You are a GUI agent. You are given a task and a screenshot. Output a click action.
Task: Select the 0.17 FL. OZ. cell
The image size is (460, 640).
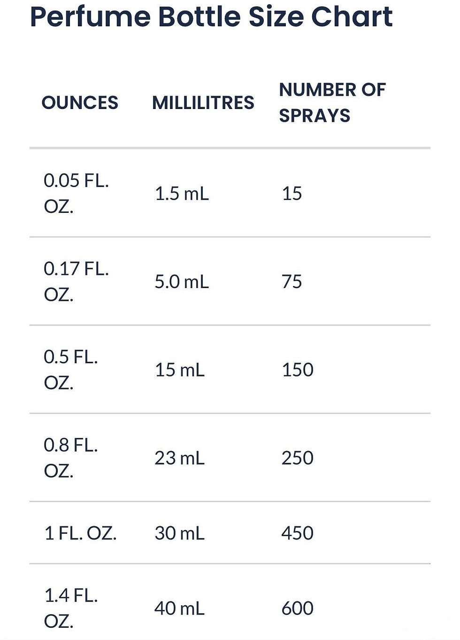pos(76,281)
